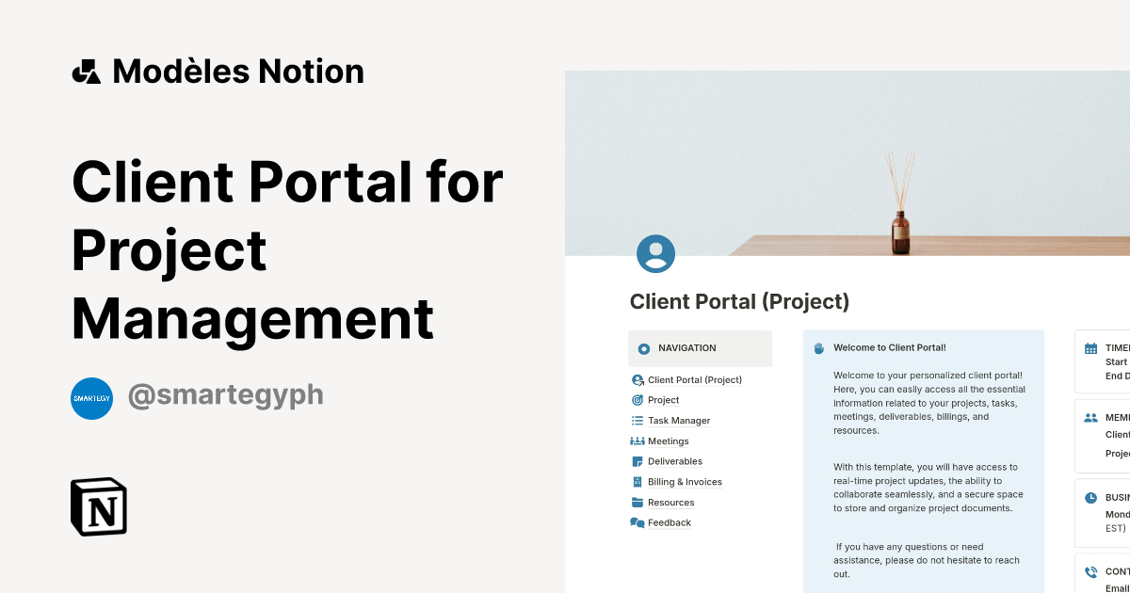The image size is (1130, 593).
Task: Open the @smartegyph creator profile
Action: (x=225, y=395)
